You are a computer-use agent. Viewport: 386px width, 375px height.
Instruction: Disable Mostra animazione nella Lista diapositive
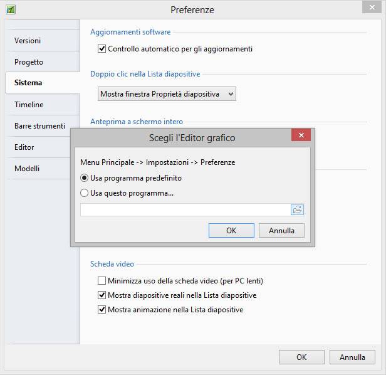(x=102, y=310)
